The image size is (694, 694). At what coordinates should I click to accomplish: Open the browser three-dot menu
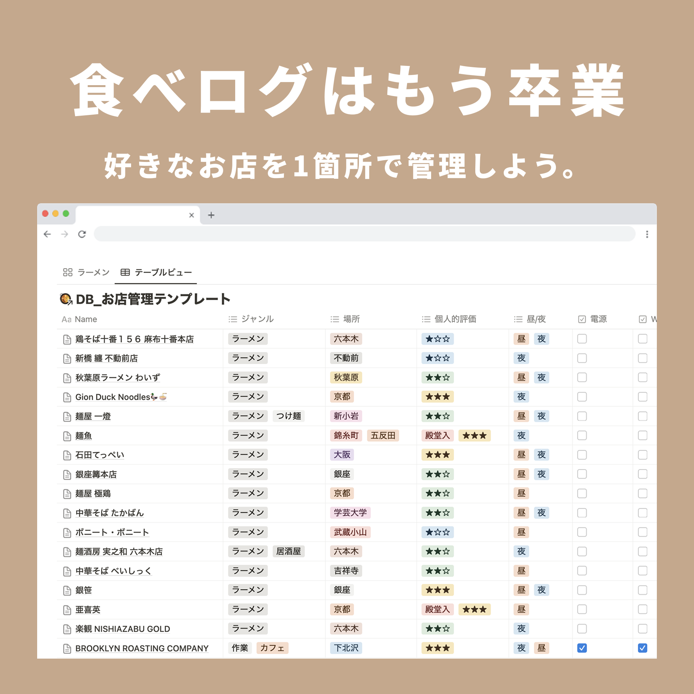647,234
